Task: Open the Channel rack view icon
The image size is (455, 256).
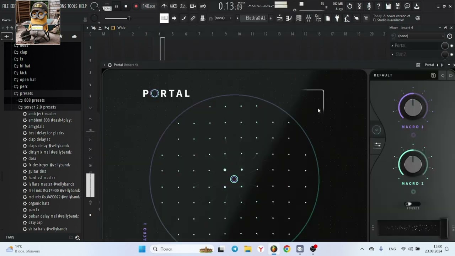Action: click(x=299, y=18)
